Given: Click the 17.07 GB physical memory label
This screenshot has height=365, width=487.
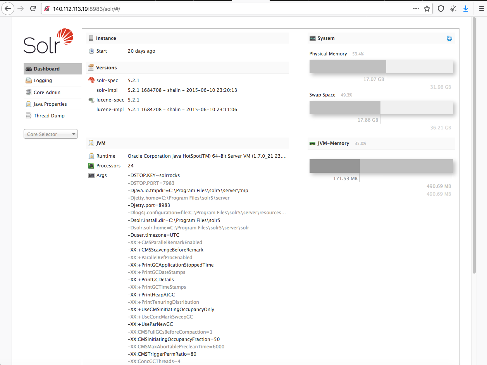Looking at the screenshot, I should point(373,79).
